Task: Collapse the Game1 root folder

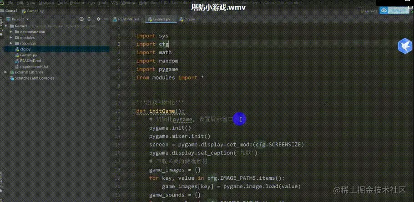Action: pos(6,26)
